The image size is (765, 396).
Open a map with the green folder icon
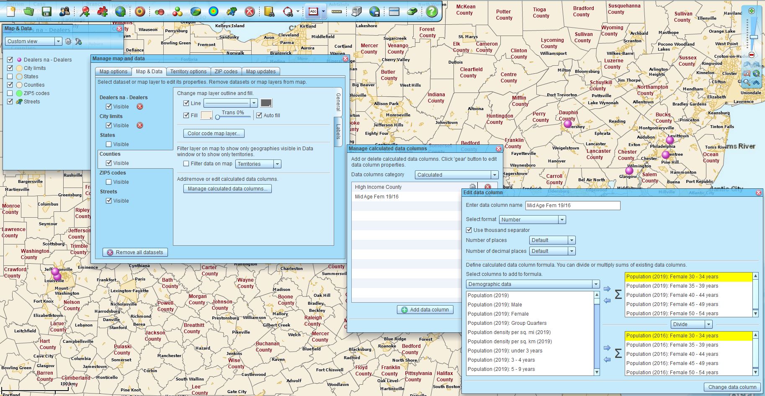pyautogui.click(x=28, y=11)
